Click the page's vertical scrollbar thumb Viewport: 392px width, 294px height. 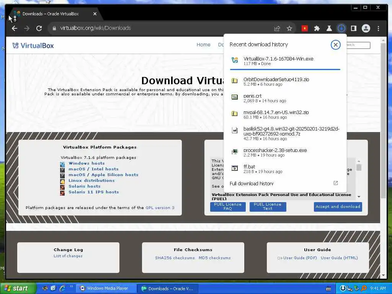(383, 120)
